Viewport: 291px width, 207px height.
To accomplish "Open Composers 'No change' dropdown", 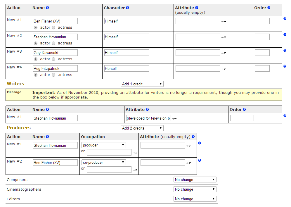I will click(195, 180).
